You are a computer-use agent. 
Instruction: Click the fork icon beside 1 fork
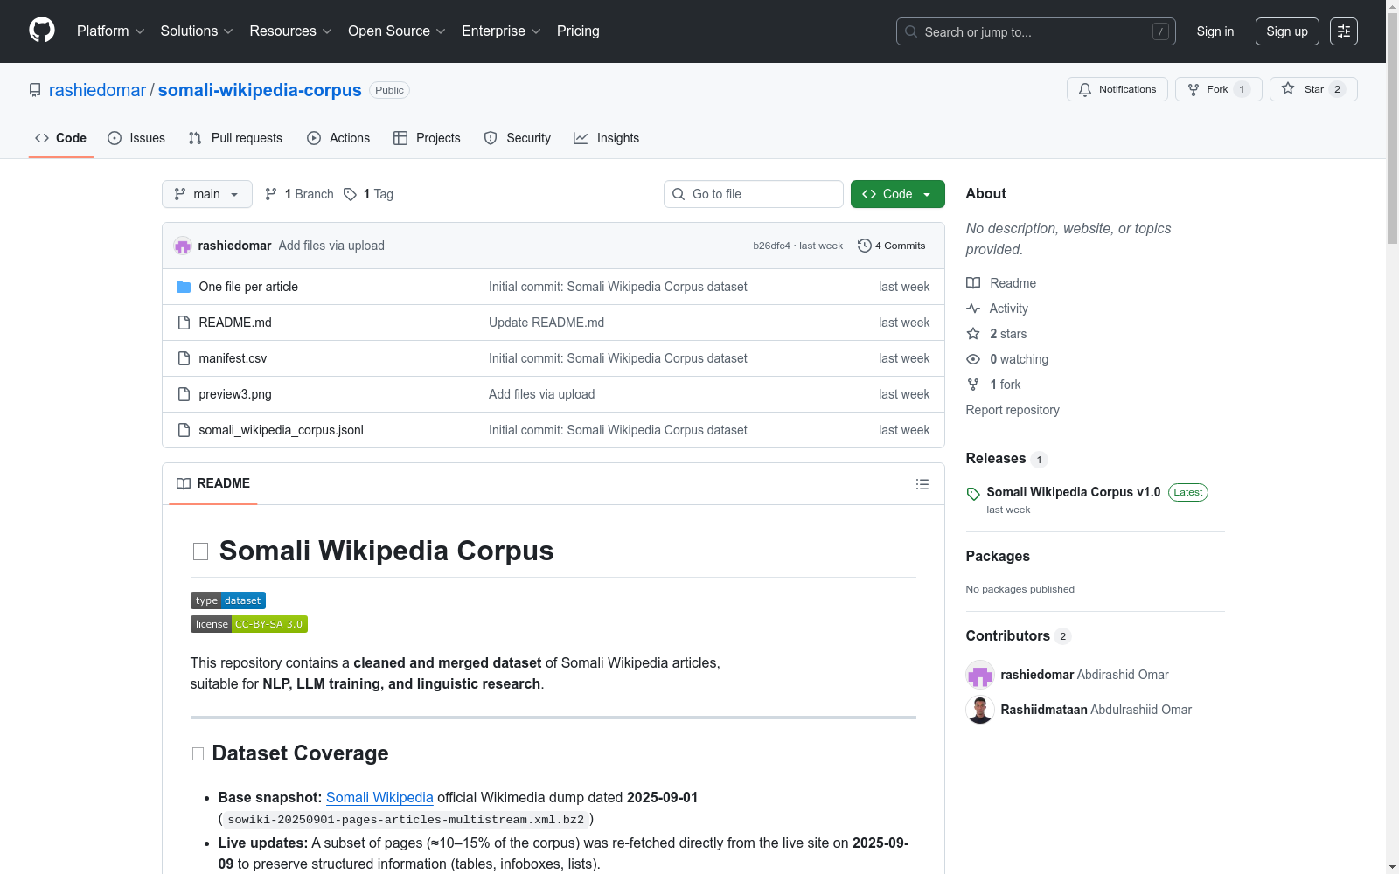pos(973,385)
